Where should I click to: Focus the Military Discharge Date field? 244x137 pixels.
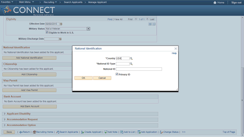51,39
